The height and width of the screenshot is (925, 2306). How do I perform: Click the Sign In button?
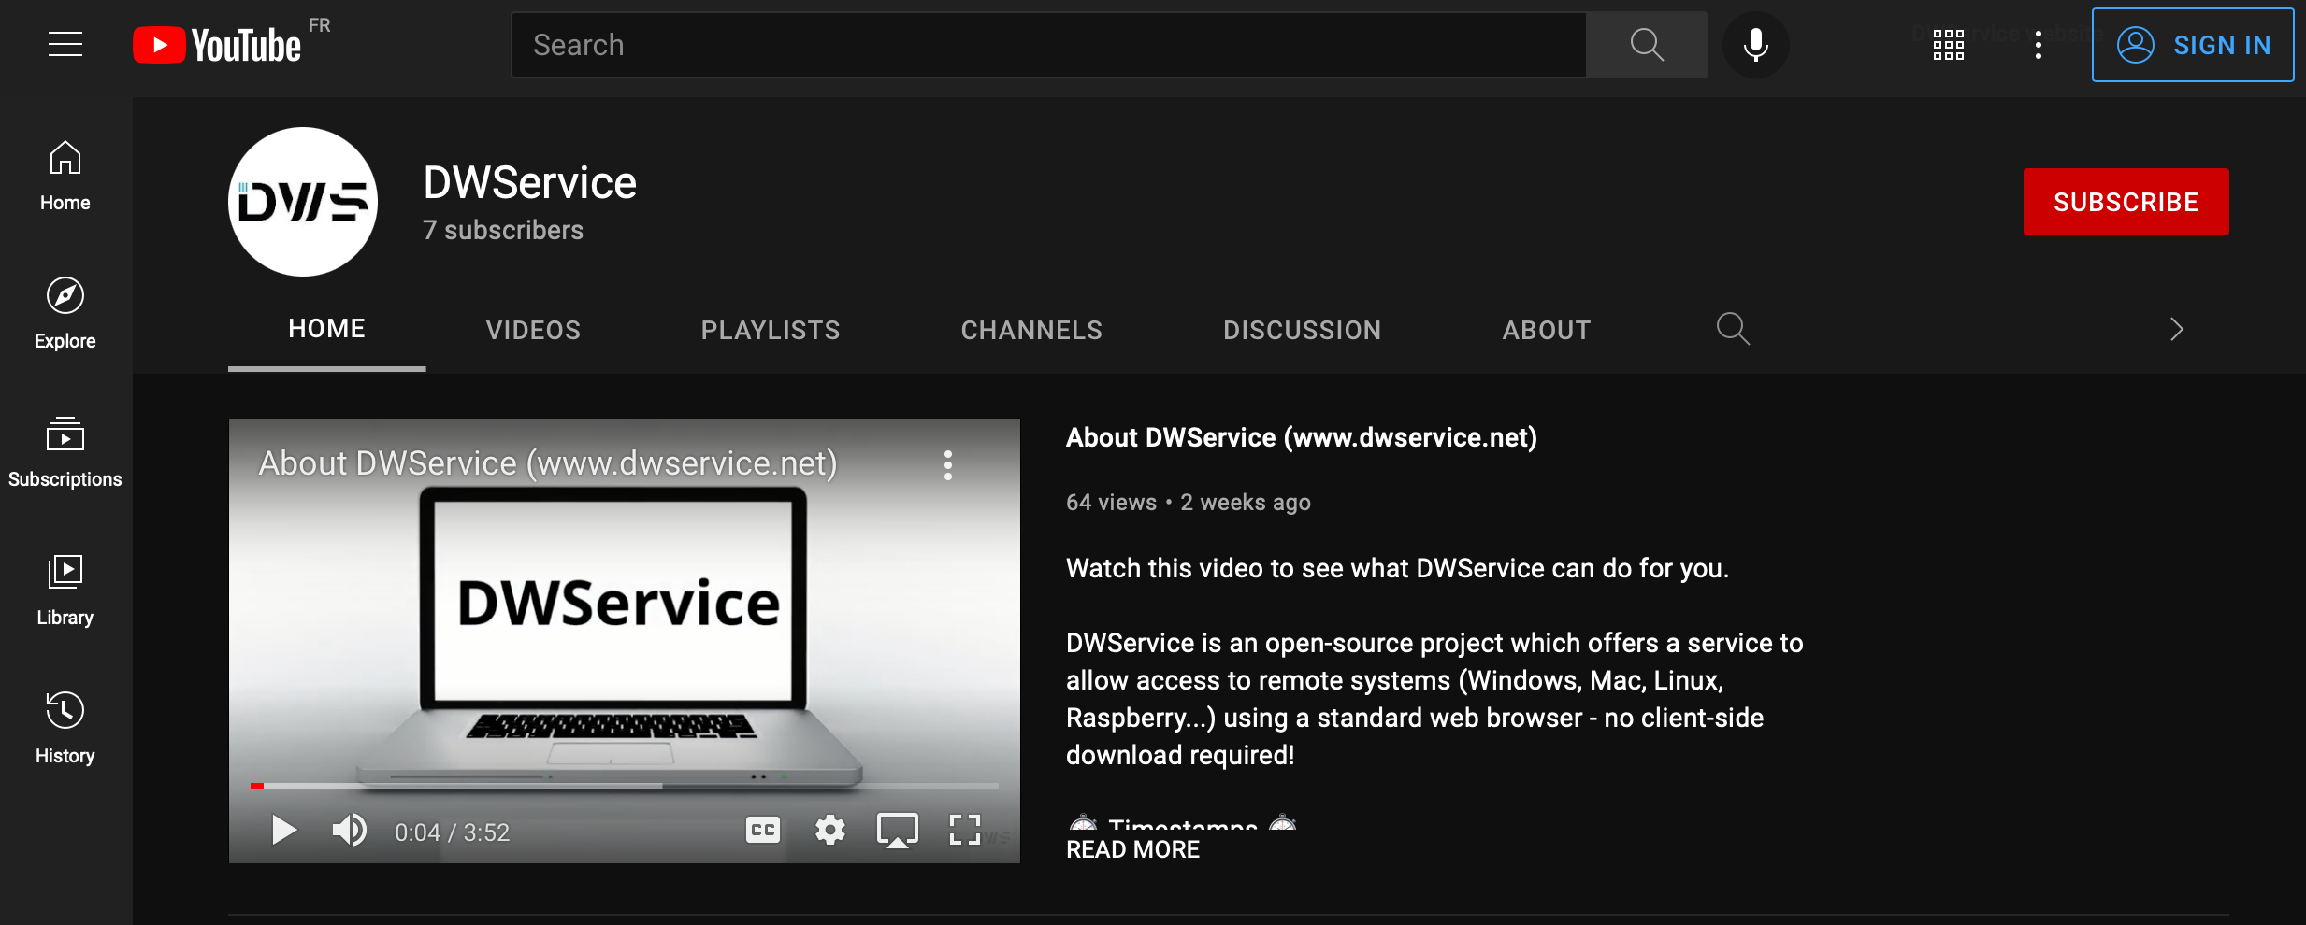pos(2193,45)
